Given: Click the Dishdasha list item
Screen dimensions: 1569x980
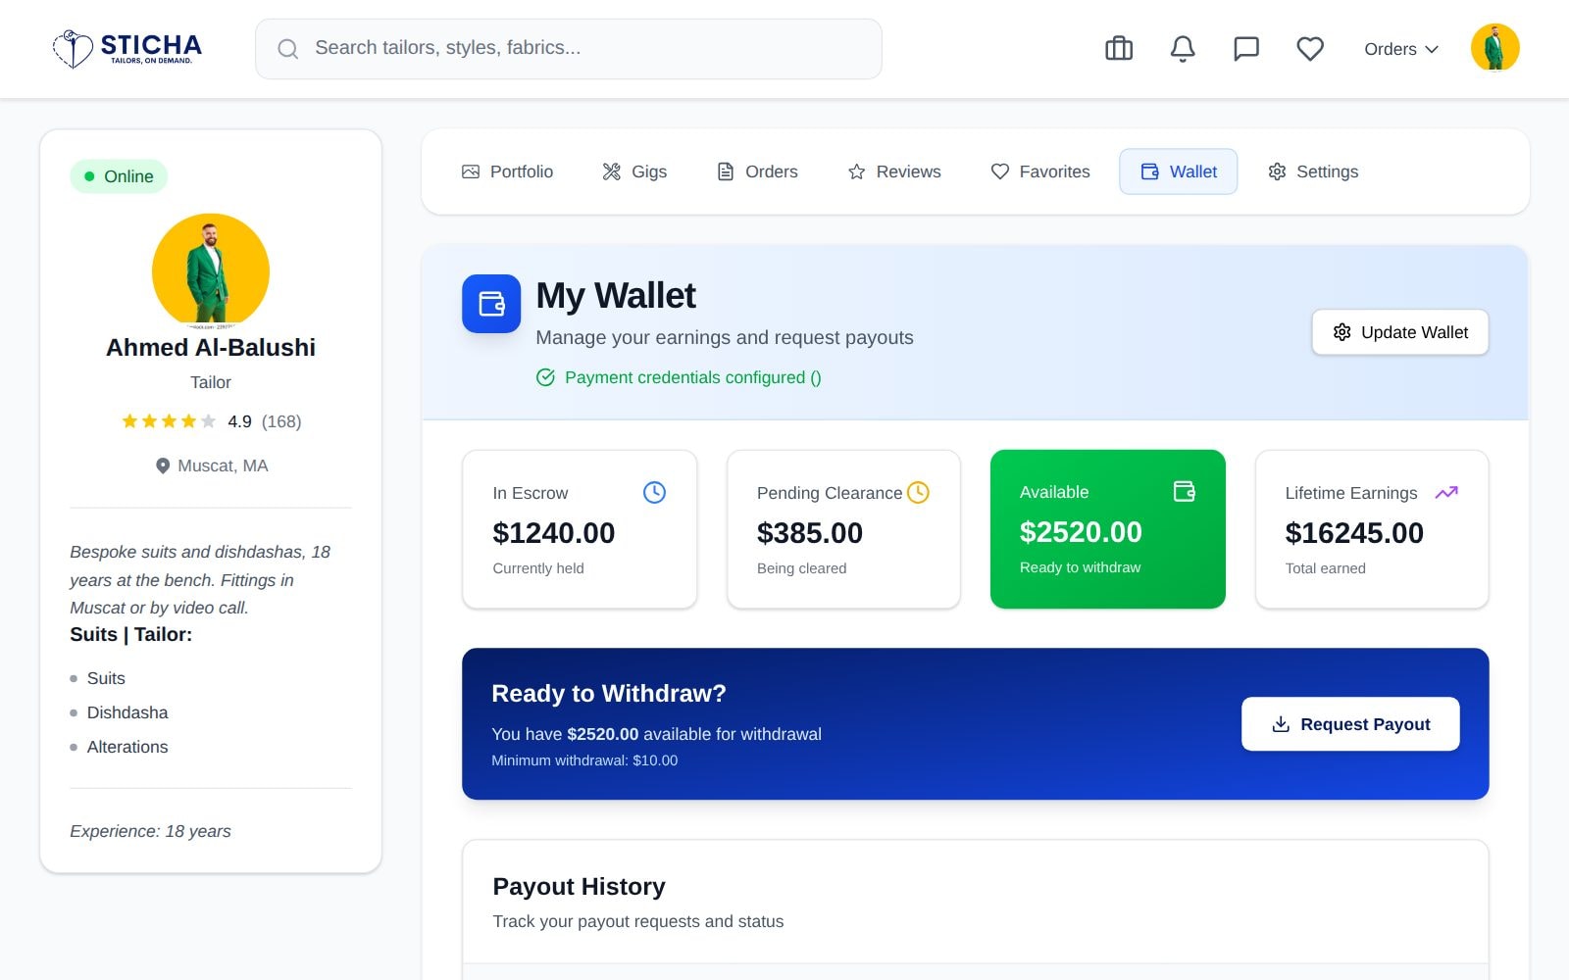Looking at the screenshot, I should pyautogui.click(x=127, y=712).
